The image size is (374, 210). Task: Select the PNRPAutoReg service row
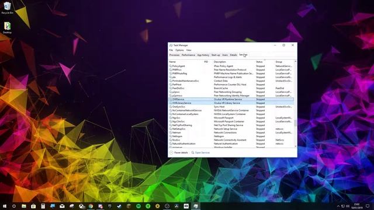(231, 73)
